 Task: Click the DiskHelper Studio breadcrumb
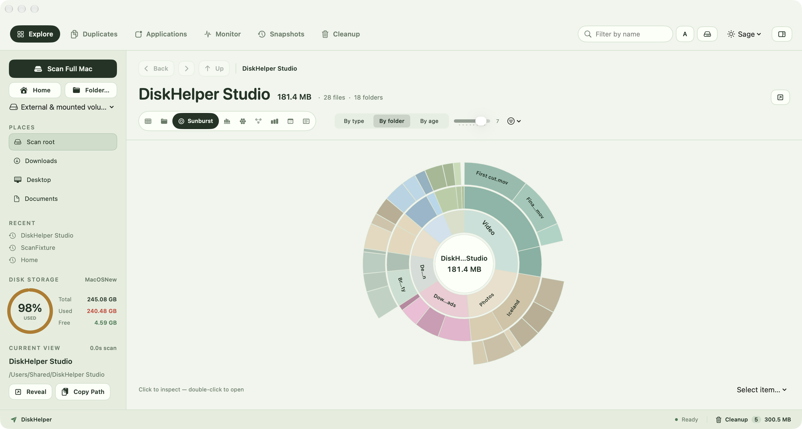click(270, 68)
